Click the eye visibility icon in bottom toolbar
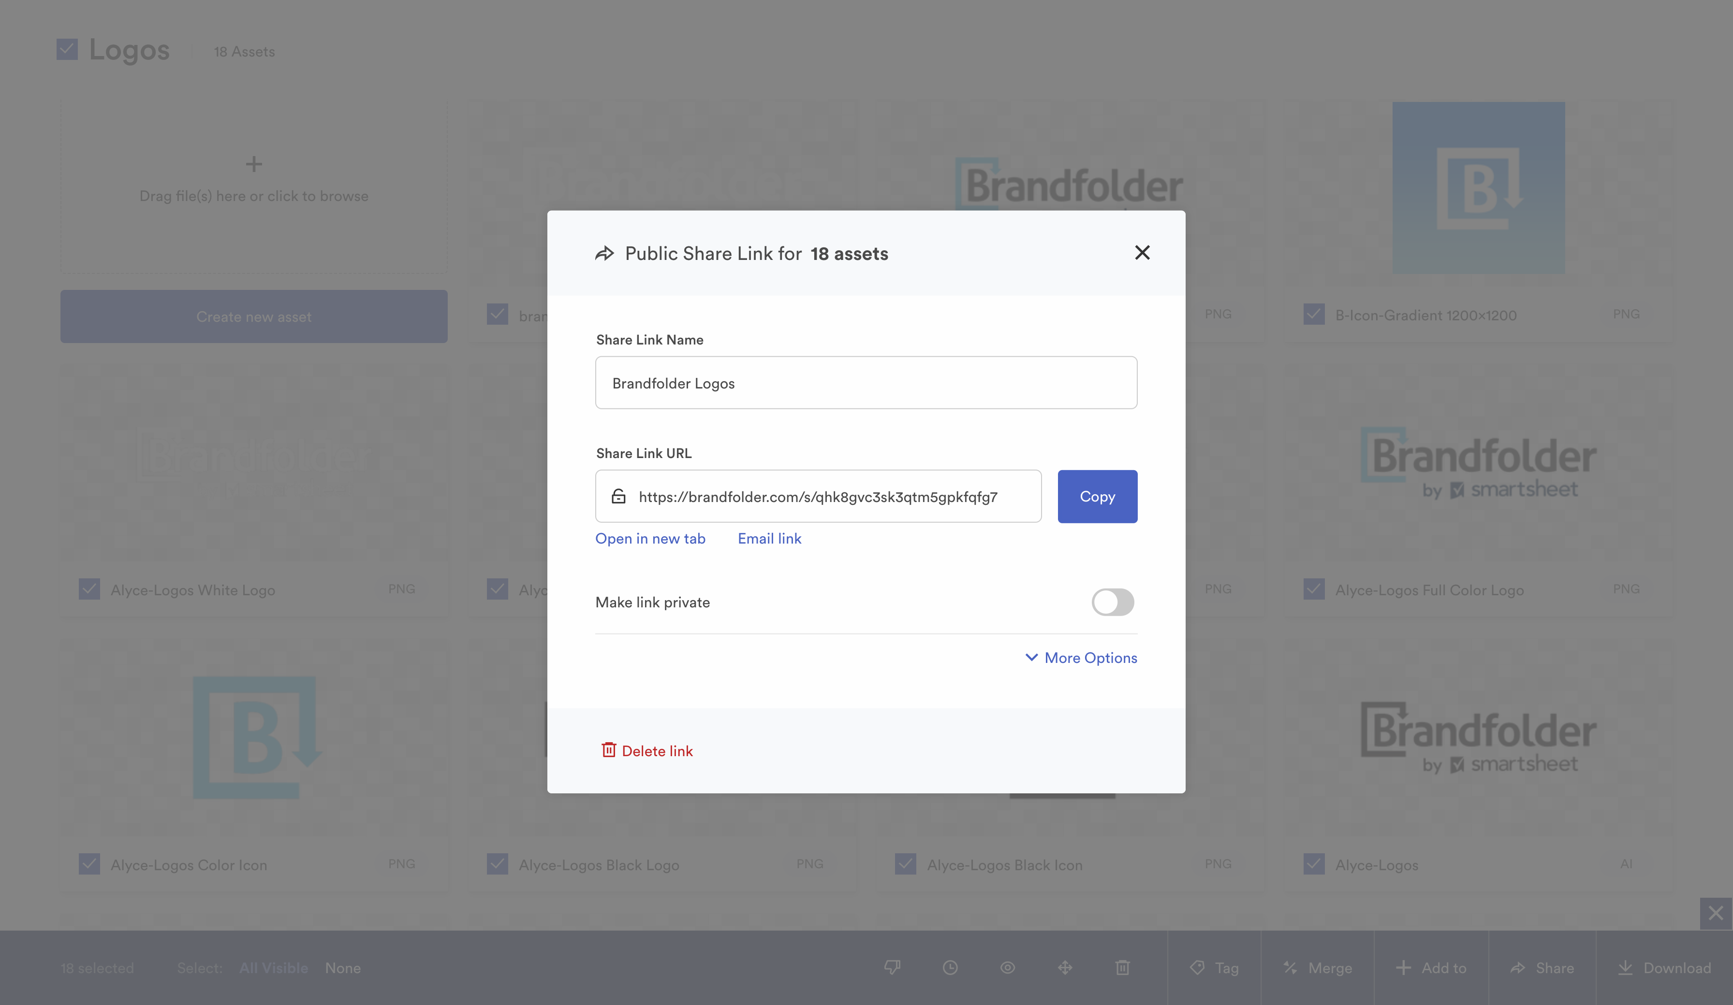The image size is (1733, 1005). pyautogui.click(x=1008, y=968)
